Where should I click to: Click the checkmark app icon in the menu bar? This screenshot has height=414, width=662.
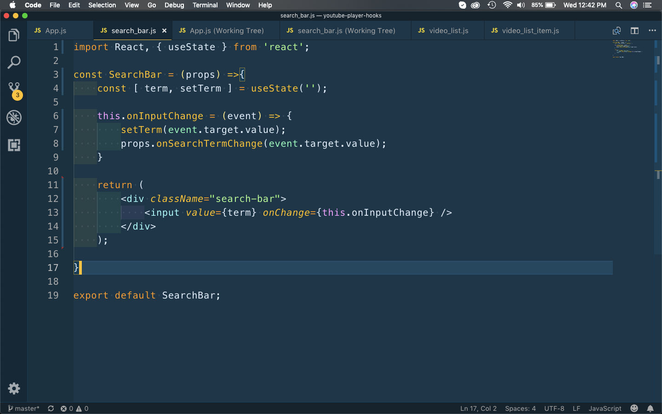[x=462, y=5]
